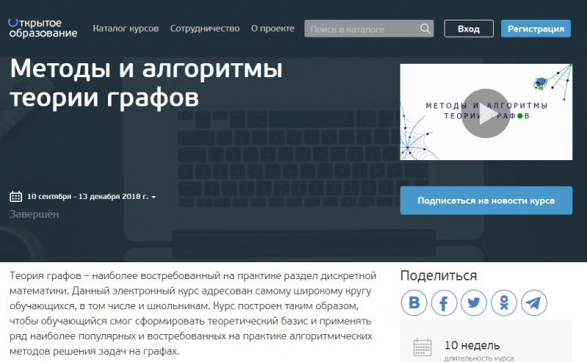Open the Каталог курсов menu item
This screenshot has width=587, height=362.
[125, 29]
